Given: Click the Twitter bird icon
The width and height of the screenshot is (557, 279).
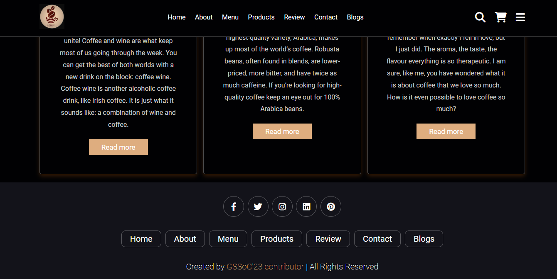Looking at the screenshot, I should pyautogui.click(x=258, y=206).
